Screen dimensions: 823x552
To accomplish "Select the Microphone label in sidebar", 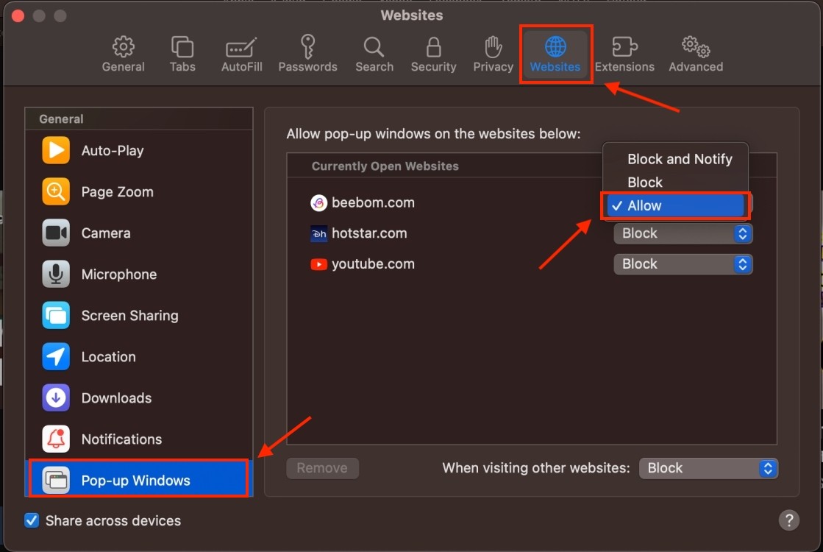I will click(x=118, y=275).
